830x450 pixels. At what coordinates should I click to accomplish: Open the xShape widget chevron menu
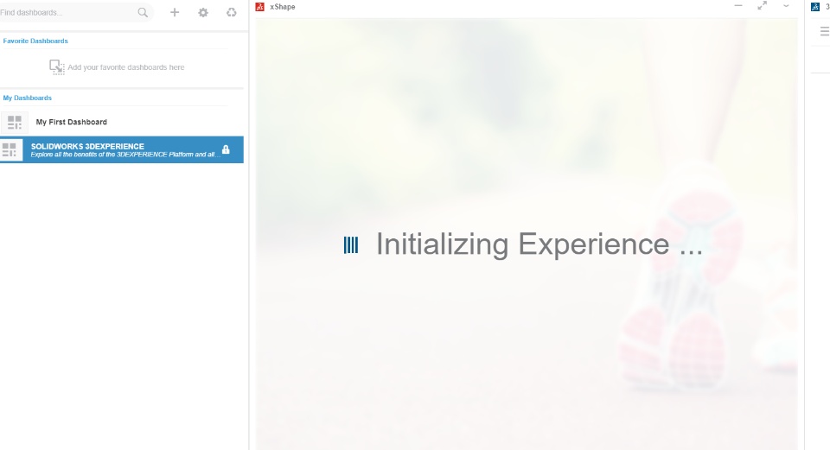[x=786, y=6]
